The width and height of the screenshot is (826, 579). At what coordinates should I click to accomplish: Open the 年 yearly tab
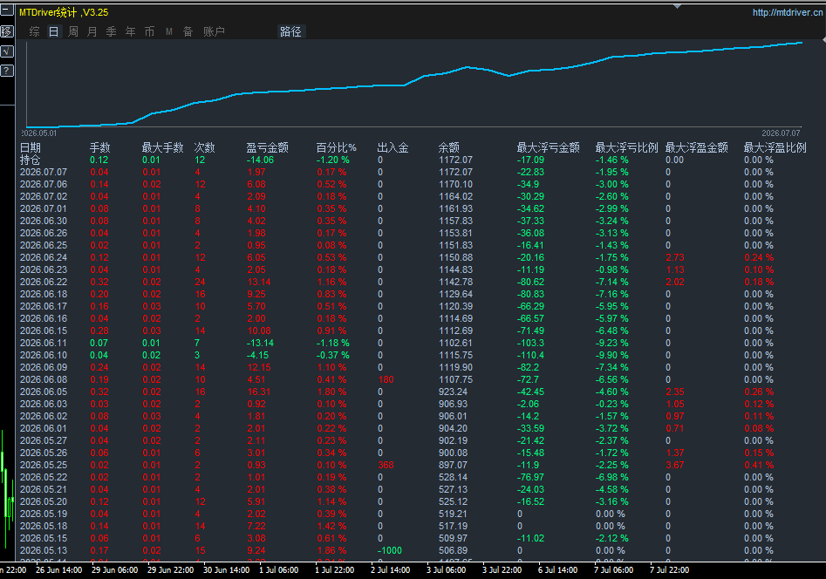coord(131,31)
